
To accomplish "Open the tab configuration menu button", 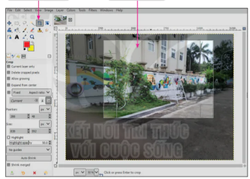I will pyautogui.click(x=49, y=56).
